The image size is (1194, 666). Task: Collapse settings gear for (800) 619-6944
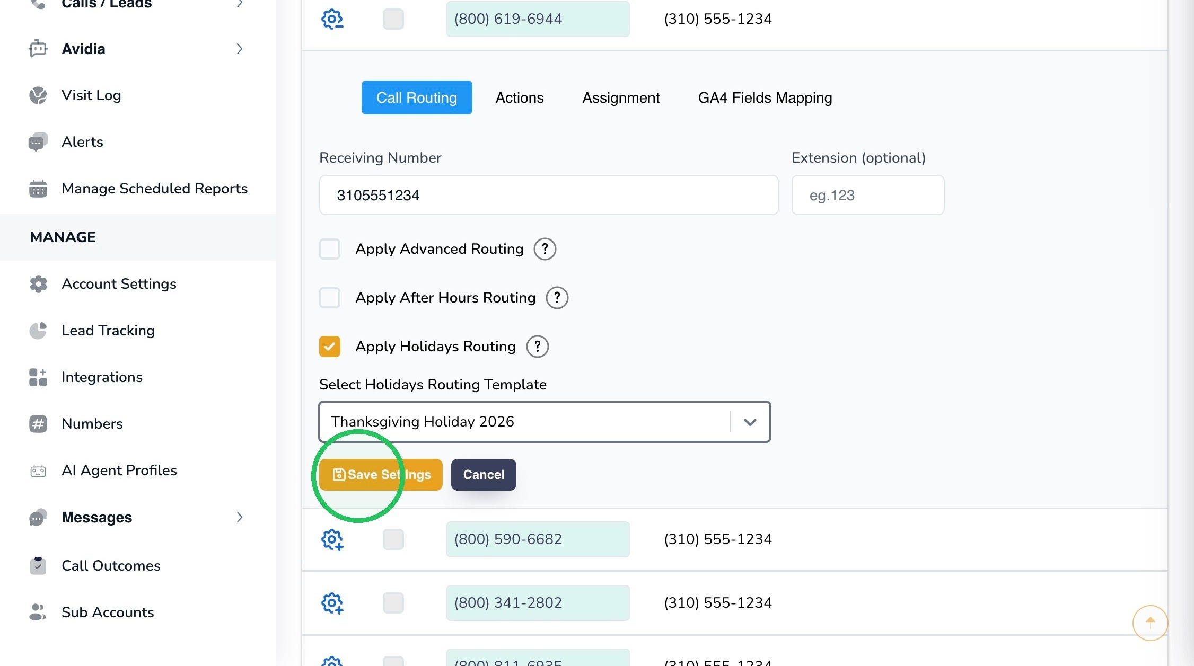coord(332,19)
